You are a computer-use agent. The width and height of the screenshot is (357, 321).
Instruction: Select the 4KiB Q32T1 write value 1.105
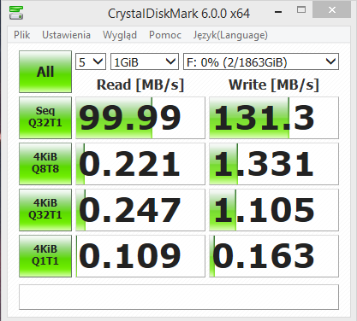(x=274, y=210)
